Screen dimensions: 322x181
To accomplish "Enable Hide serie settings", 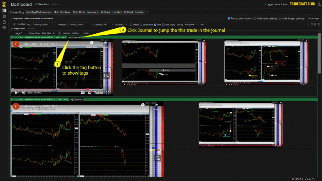I will pyautogui.click(x=255, y=19).
